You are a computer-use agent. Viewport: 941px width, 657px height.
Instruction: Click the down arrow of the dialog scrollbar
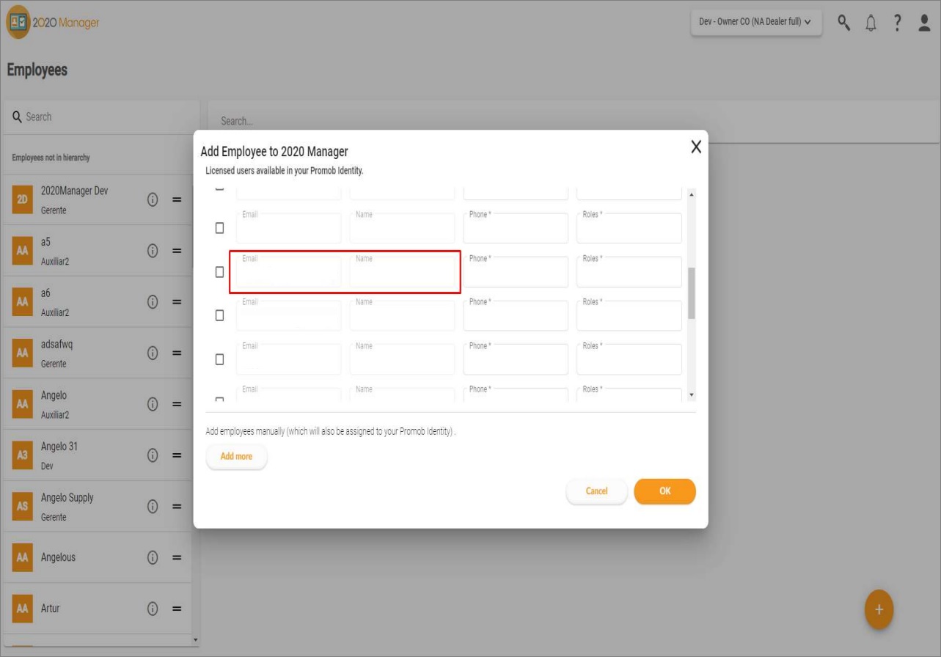[692, 395]
